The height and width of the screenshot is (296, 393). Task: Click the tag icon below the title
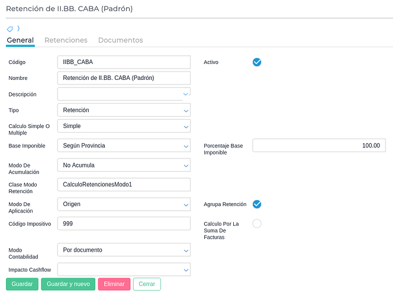click(x=10, y=28)
